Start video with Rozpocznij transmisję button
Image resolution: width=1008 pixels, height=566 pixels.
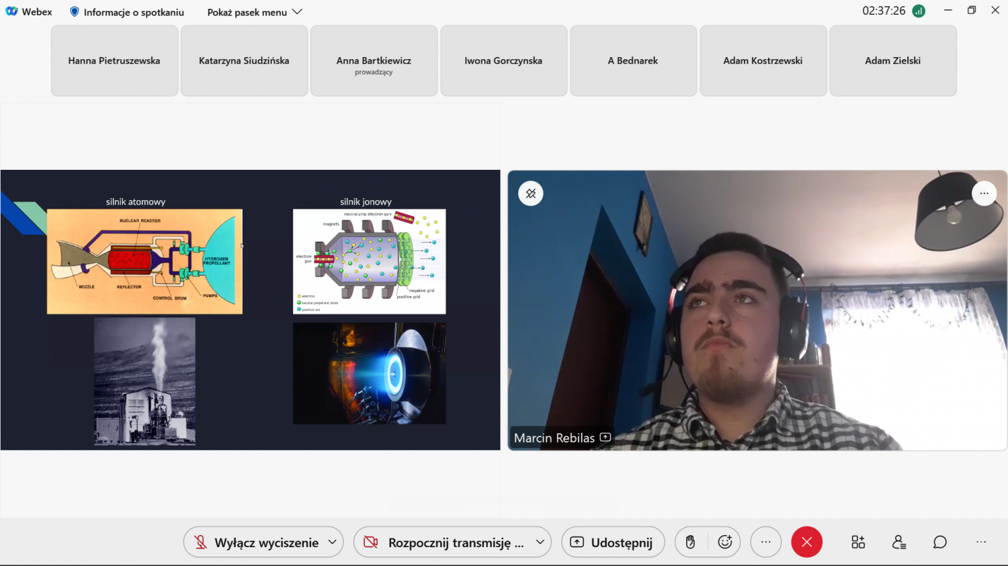click(444, 543)
